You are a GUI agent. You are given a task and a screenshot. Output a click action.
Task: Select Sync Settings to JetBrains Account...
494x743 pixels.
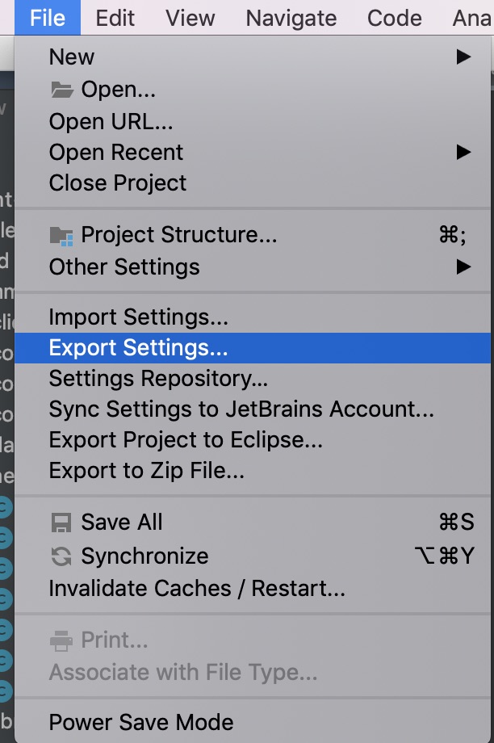pos(241,409)
